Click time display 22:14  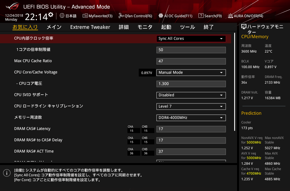[36, 17]
